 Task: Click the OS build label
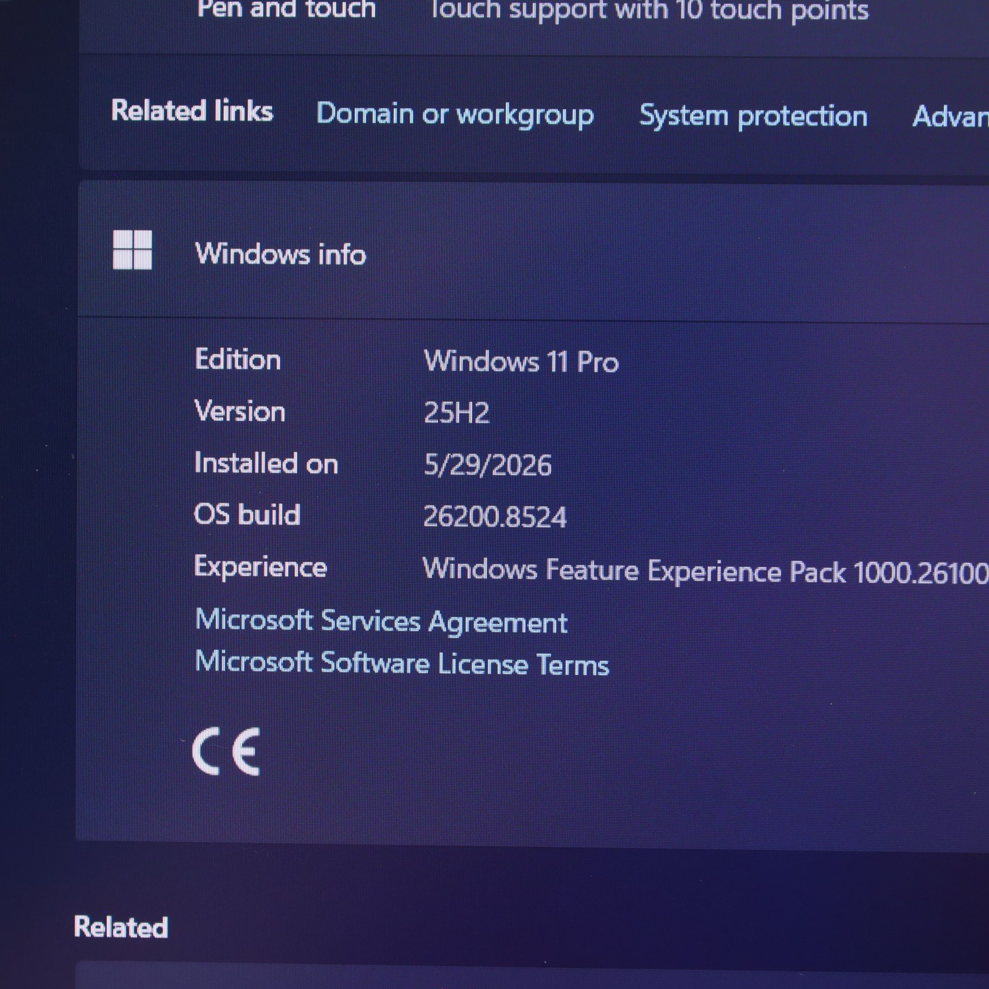[247, 514]
